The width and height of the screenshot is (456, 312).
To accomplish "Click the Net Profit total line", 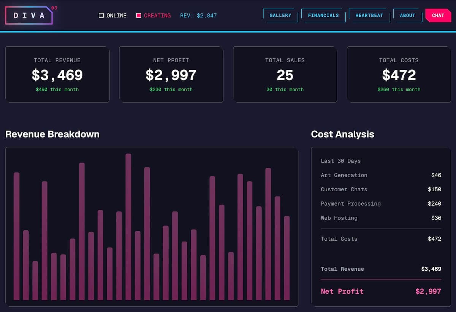I will [x=380, y=291].
